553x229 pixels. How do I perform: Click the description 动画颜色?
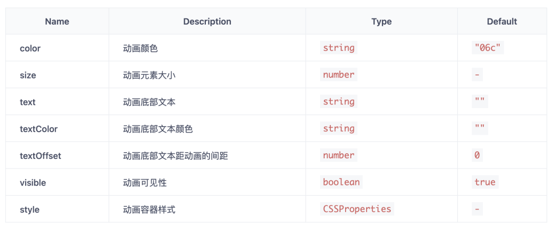pos(140,48)
